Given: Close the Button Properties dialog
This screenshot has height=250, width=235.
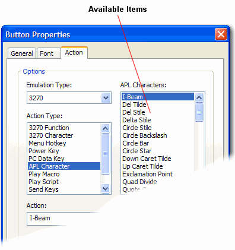Looking at the screenshot, I should [x=221, y=34].
